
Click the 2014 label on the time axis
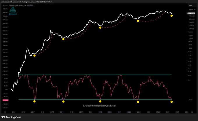pyautogui.click(x=52, y=112)
